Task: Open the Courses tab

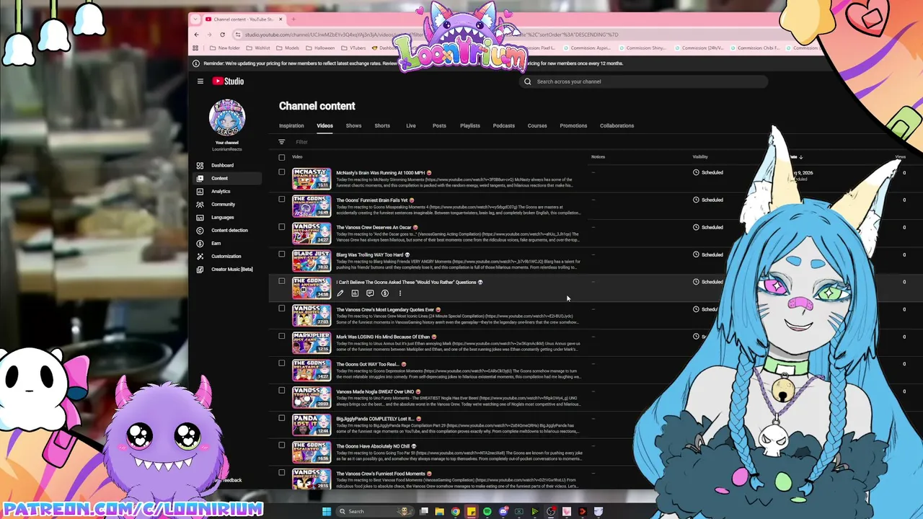Action: [537, 126]
